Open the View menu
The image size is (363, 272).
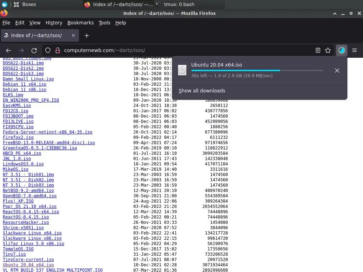35,23
